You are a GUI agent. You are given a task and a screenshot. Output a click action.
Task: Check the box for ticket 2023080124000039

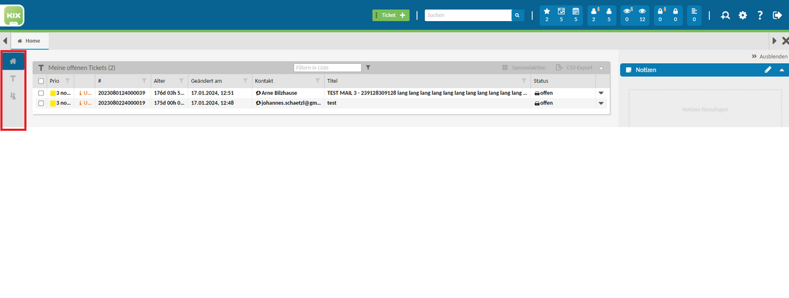[41, 93]
